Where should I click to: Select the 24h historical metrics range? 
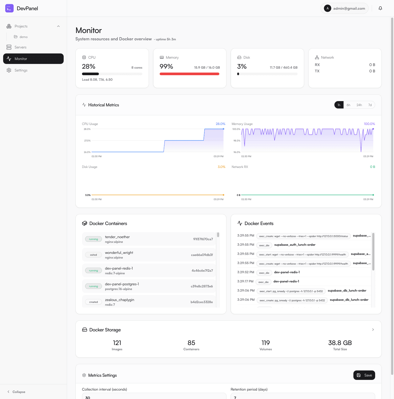359,105
